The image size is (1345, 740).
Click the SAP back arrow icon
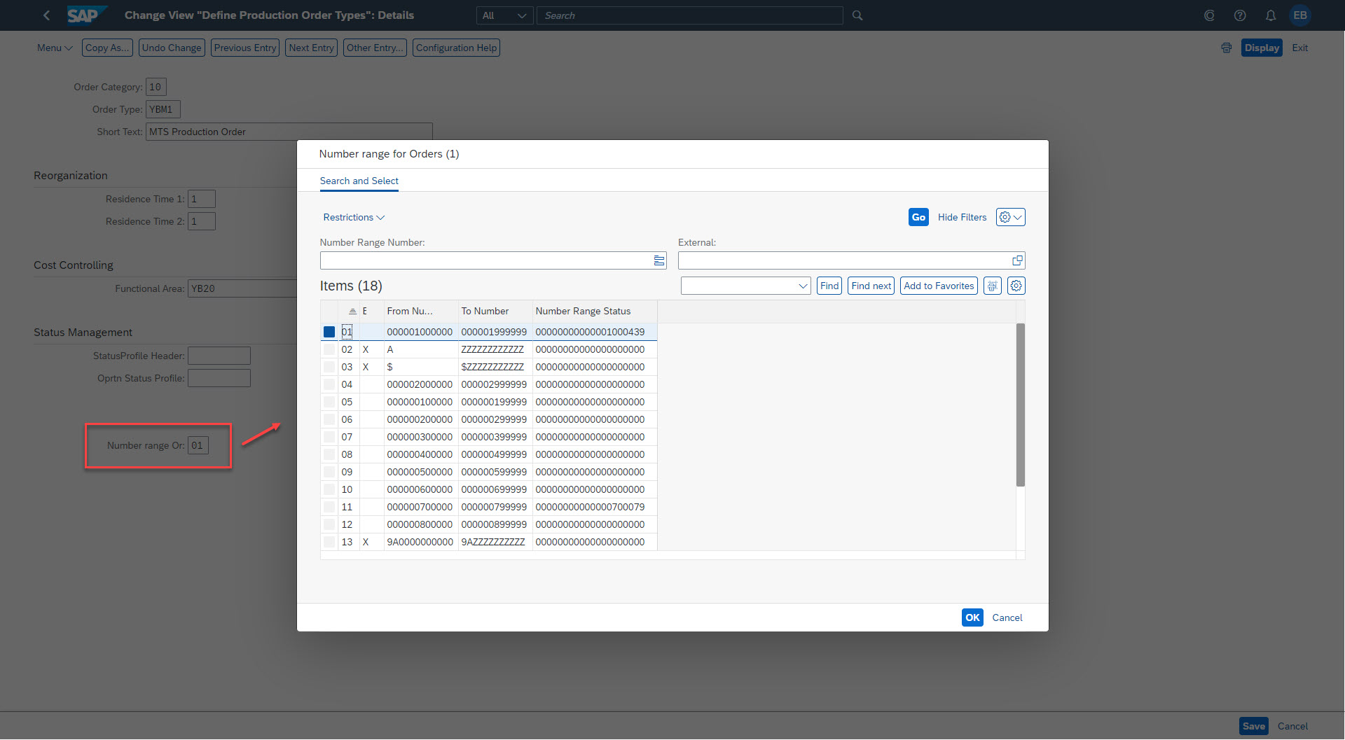tap(46, 15)
